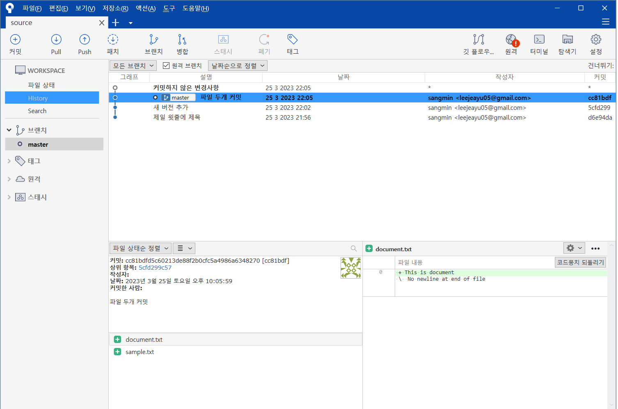Open the 파일(F) menu
Viewport: 618px width, 409px height.
point(32,8)
